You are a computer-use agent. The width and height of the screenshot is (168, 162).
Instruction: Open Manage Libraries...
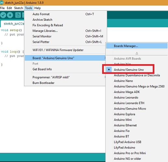point(65,31)
